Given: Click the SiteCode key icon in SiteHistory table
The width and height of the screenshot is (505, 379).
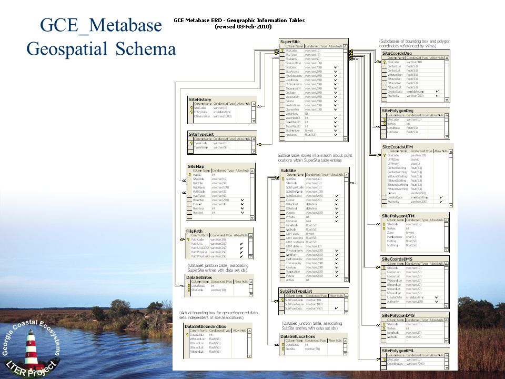Looking at the screenshot, I should tap(191, 108).
